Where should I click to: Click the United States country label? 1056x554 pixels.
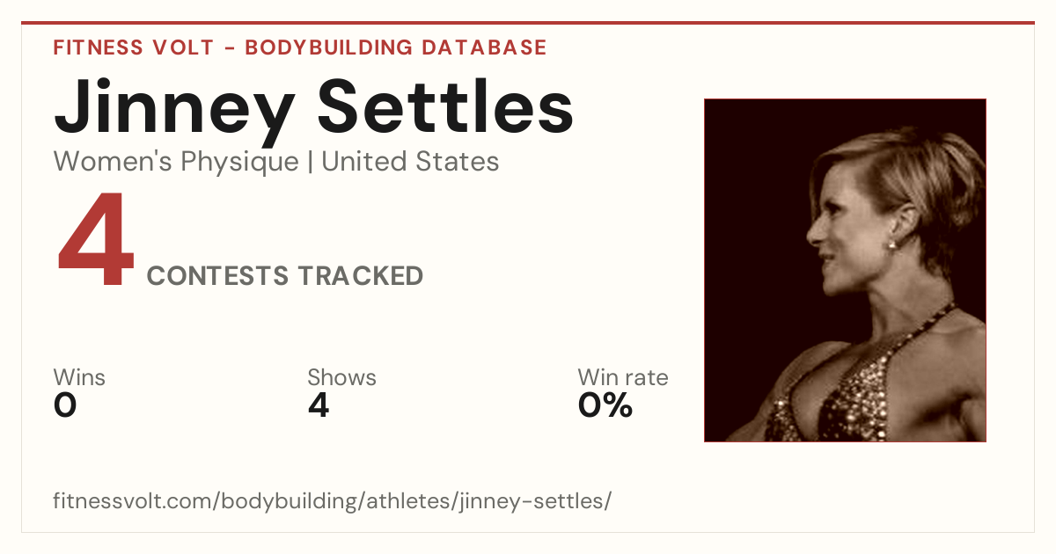click(410, 162)
